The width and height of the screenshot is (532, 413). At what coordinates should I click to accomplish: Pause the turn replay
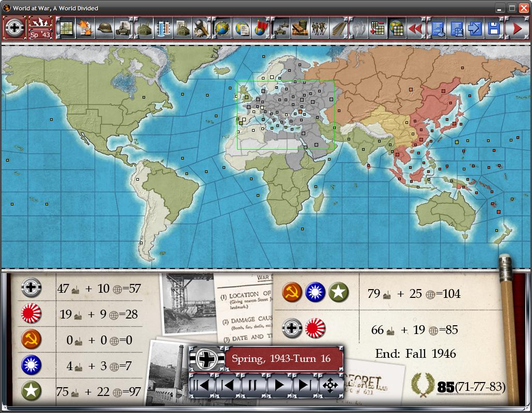point(253,385)
